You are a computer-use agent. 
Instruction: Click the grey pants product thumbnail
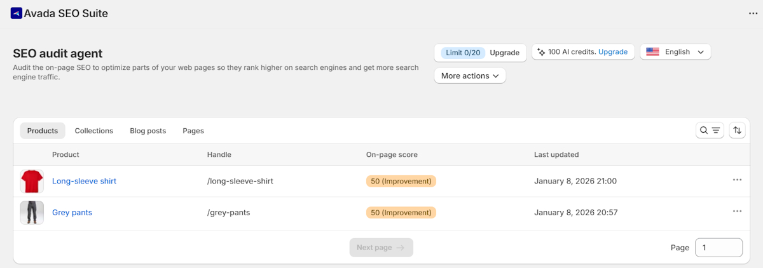(32, 213)
